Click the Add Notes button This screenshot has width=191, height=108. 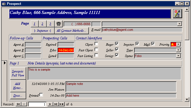pos(18,86)
